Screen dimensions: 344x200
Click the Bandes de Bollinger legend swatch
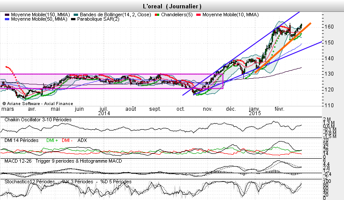click(76, 15)
